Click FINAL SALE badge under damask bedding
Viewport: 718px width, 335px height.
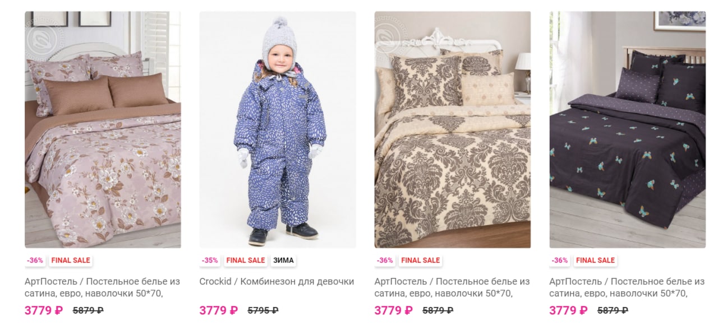[x=421, y=260]
